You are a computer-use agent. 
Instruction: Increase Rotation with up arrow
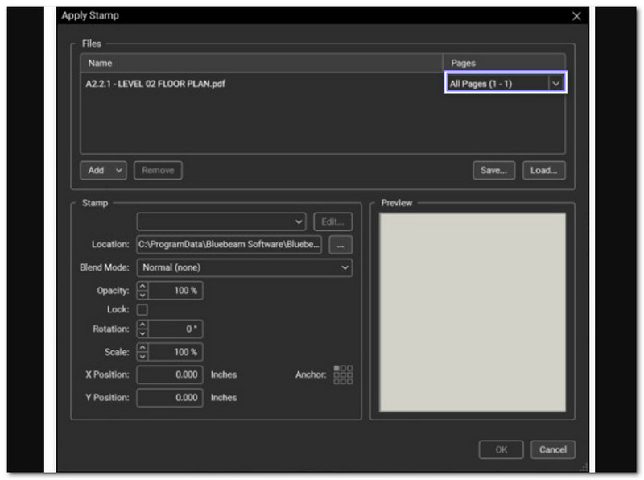(x=142, y=325)
